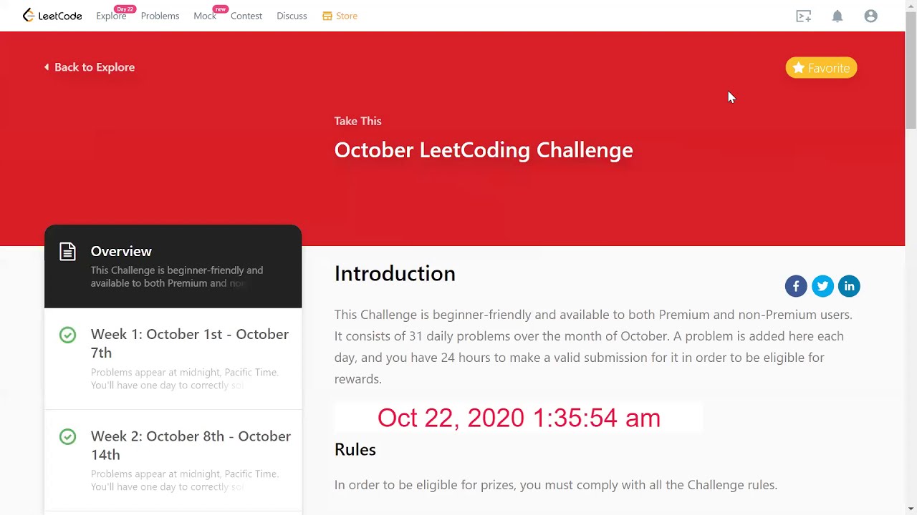The height and width of the screenshot is (515, 917).
Task: Share the challenge on Facebook
Action: click(x=796, y=286)
